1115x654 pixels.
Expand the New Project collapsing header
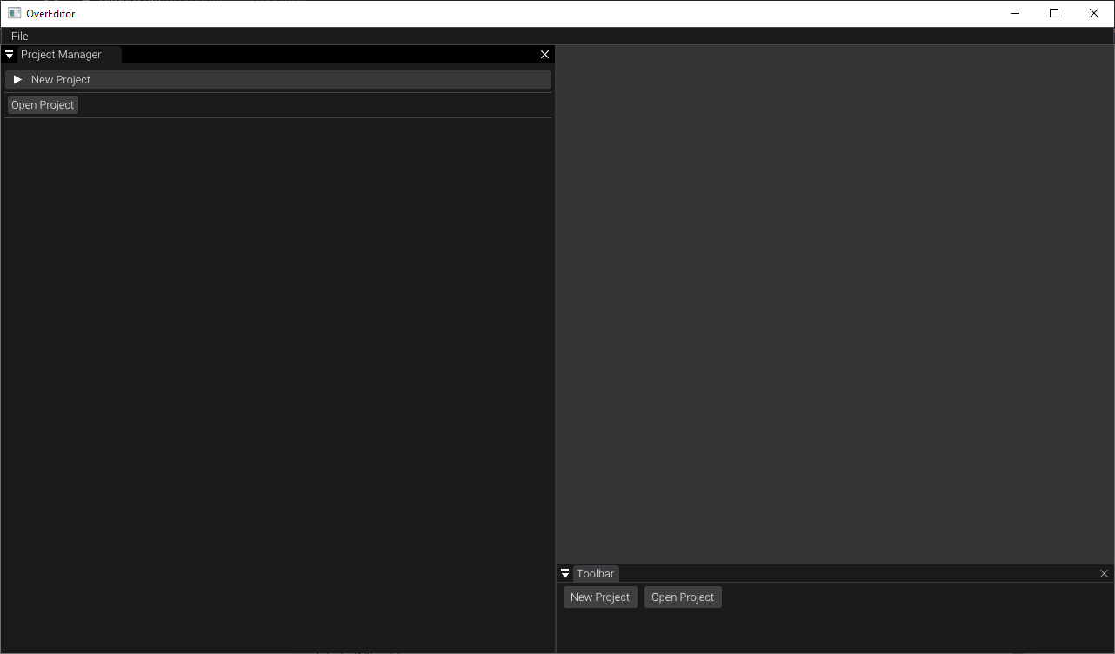click(x=278, y=79)
